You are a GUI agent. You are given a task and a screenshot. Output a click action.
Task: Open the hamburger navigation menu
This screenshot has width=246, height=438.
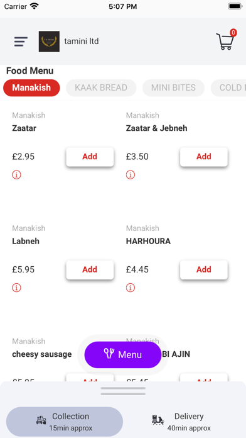(21, 42)
